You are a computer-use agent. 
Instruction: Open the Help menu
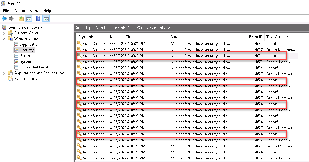47,11
